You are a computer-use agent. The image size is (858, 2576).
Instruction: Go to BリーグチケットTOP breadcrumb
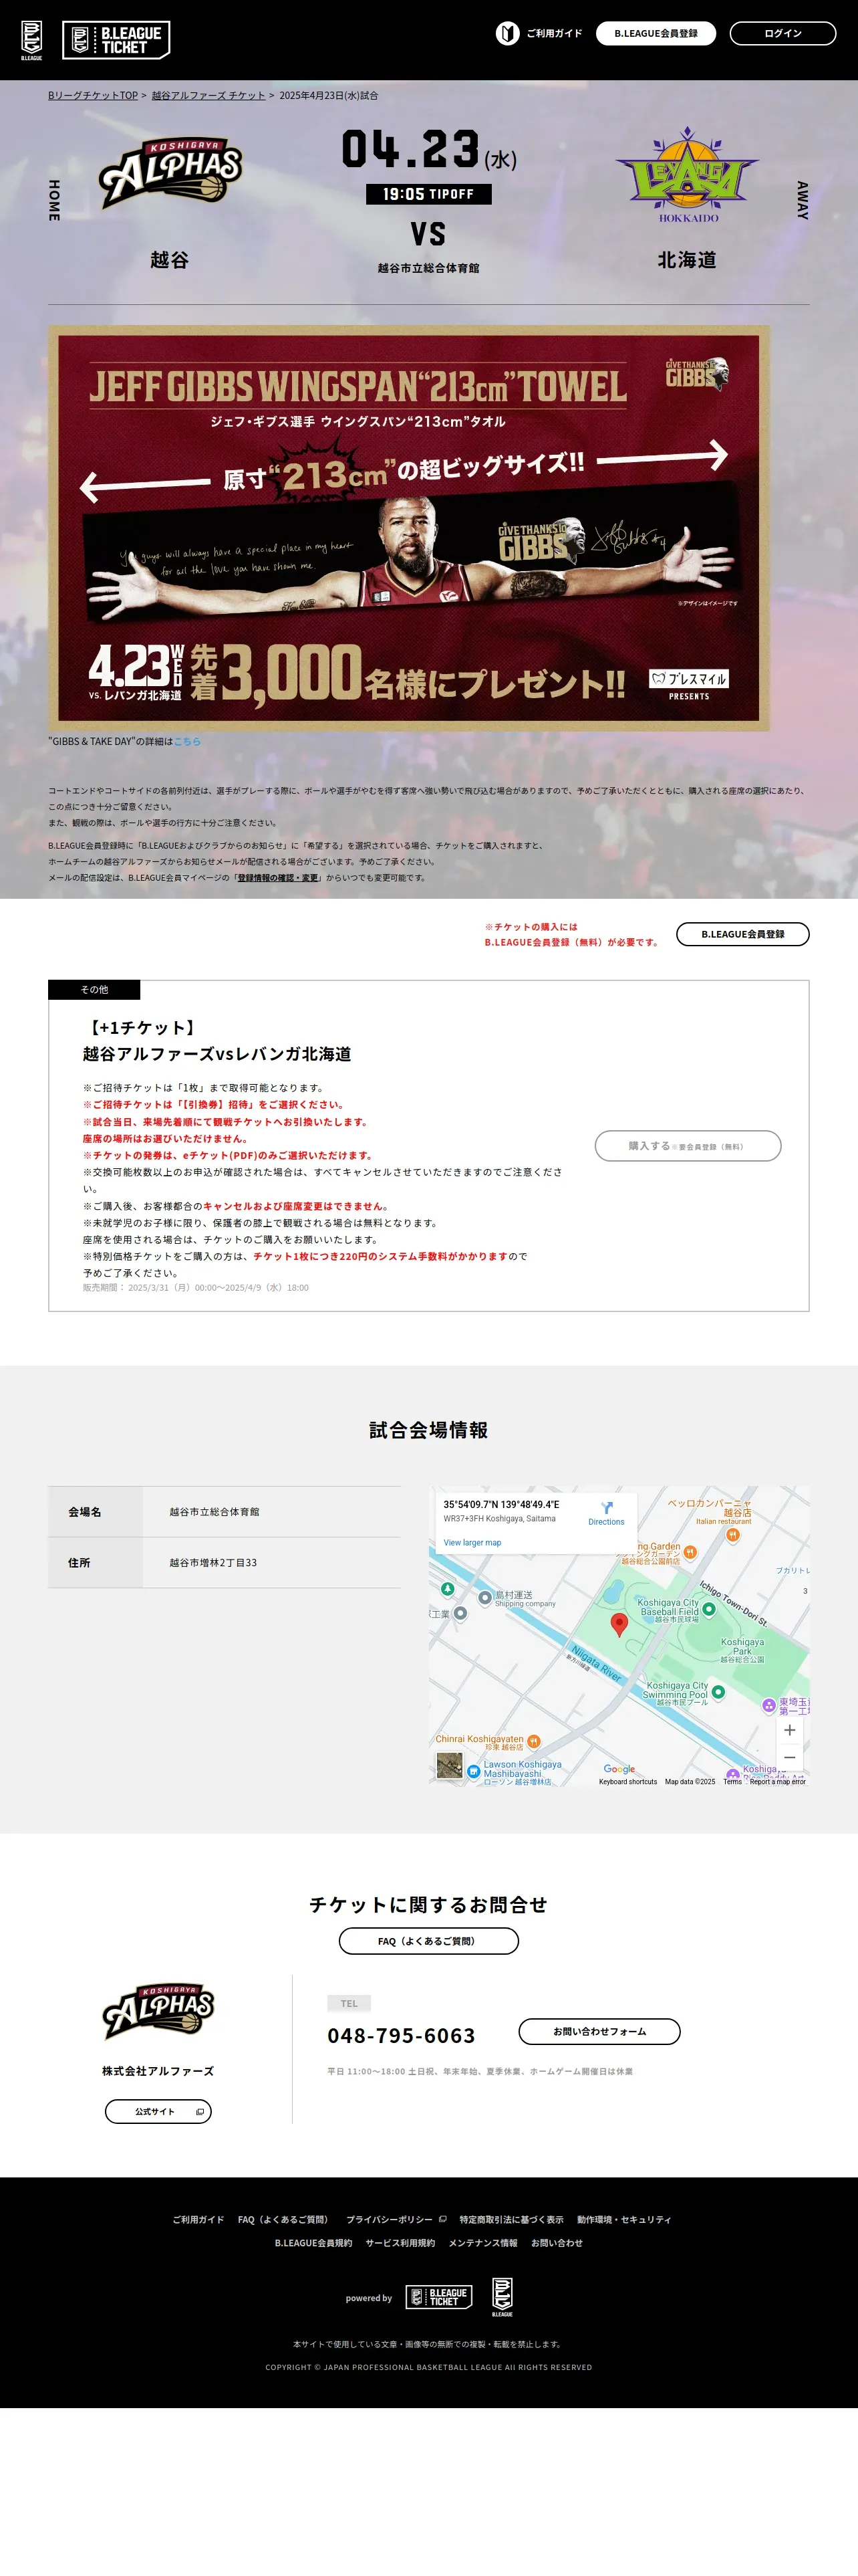pyautogui.click(x=93, y=96)
